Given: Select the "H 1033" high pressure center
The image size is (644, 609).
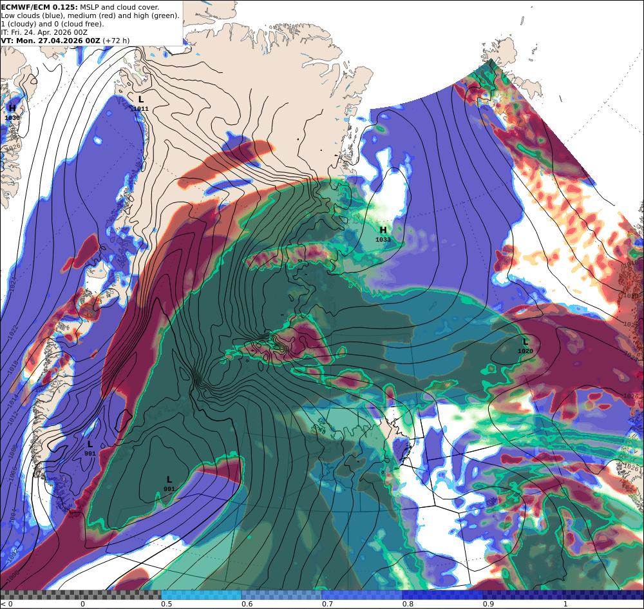Looking at the screenshot, I should (x=383, y=234).
